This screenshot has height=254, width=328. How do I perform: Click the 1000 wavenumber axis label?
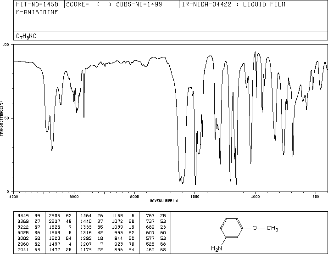(255, 197)
